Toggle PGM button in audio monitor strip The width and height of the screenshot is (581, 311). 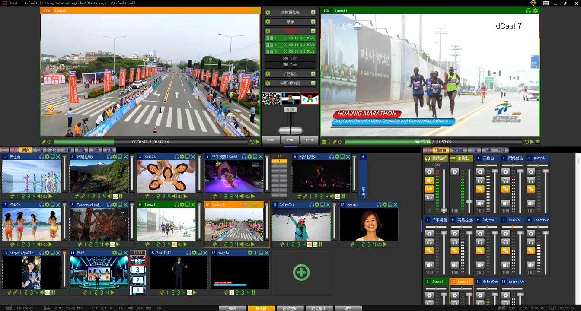[429, 189]
